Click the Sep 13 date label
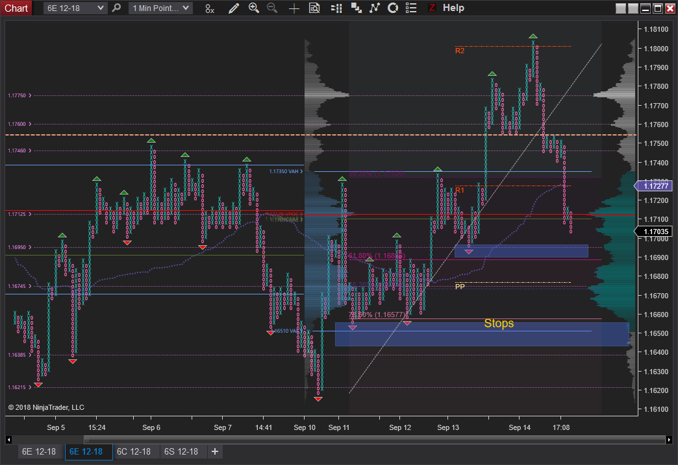The width and height of the screenshot is (678, 465). 448,427
